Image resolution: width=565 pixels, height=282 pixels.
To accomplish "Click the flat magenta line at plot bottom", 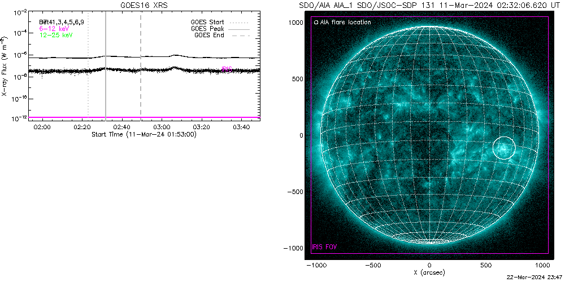I will 144,117.
